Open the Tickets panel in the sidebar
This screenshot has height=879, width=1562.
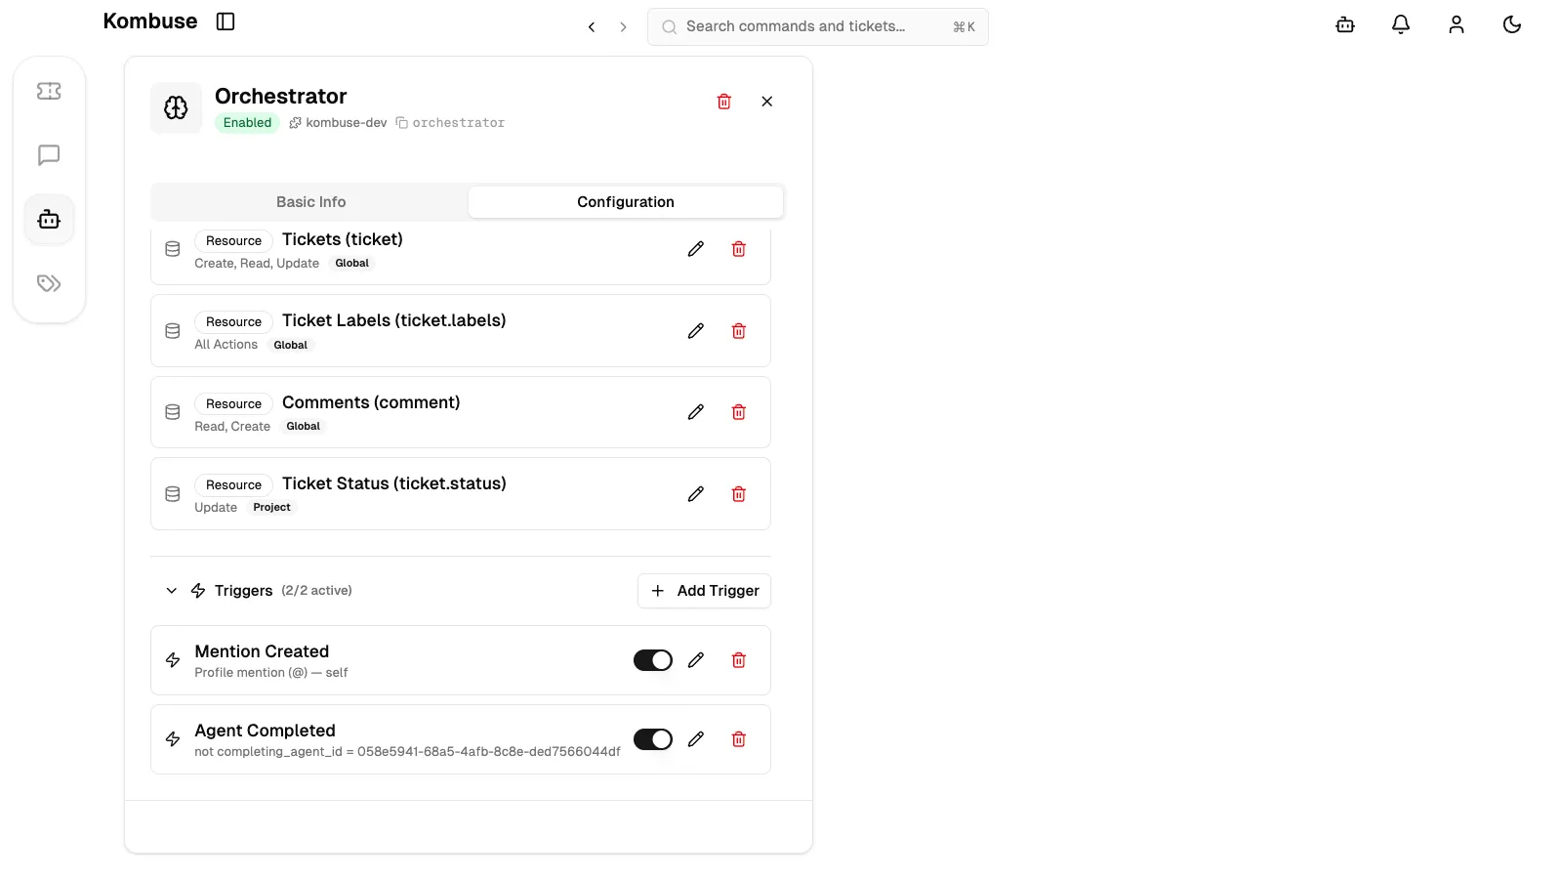[49, 91]
